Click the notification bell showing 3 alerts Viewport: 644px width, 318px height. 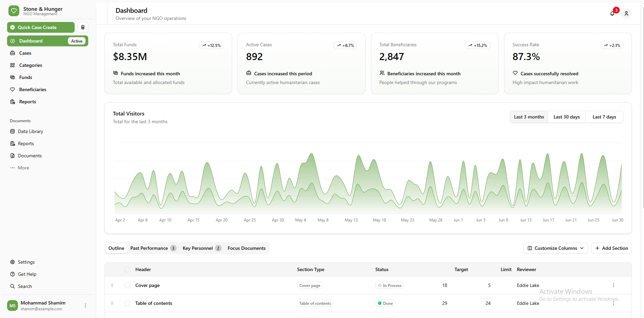(x=612, y=14)
